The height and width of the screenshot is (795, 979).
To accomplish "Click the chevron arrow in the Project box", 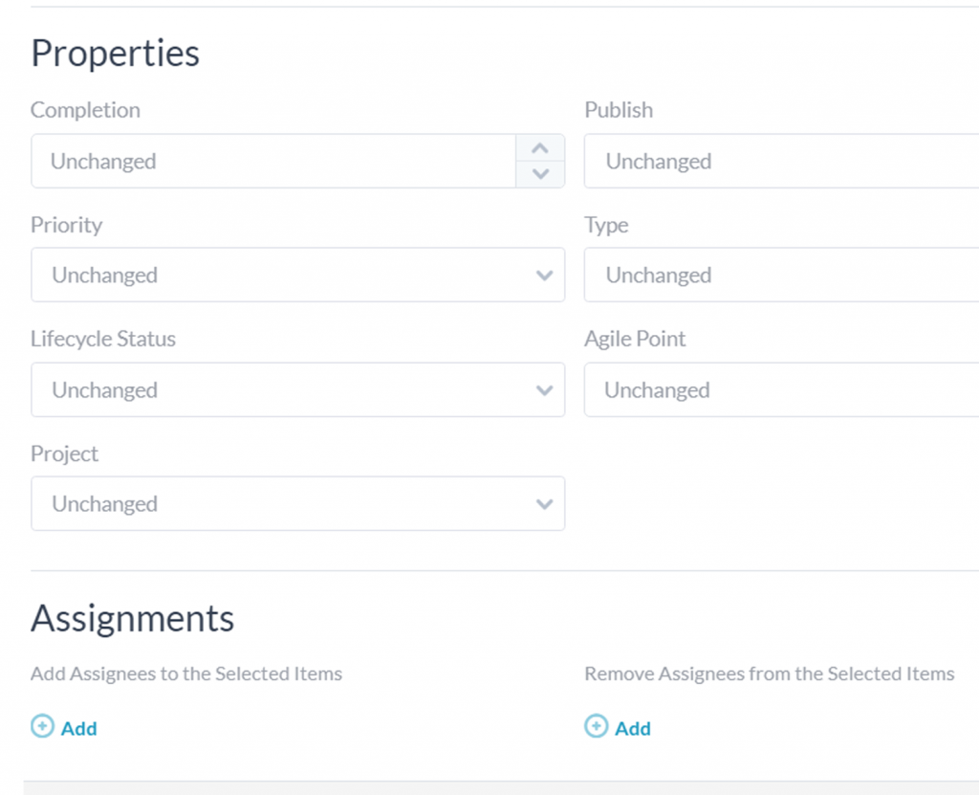I will 545,504.
